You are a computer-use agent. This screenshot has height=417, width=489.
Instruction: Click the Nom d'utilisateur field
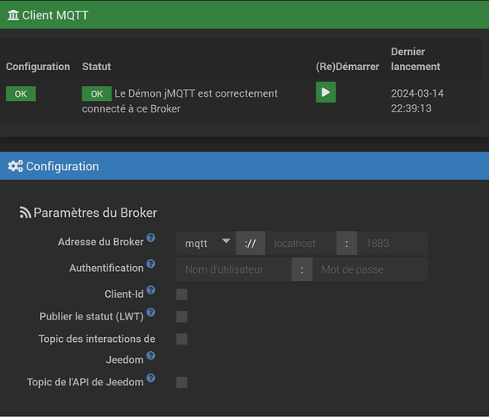coord(234,269)
